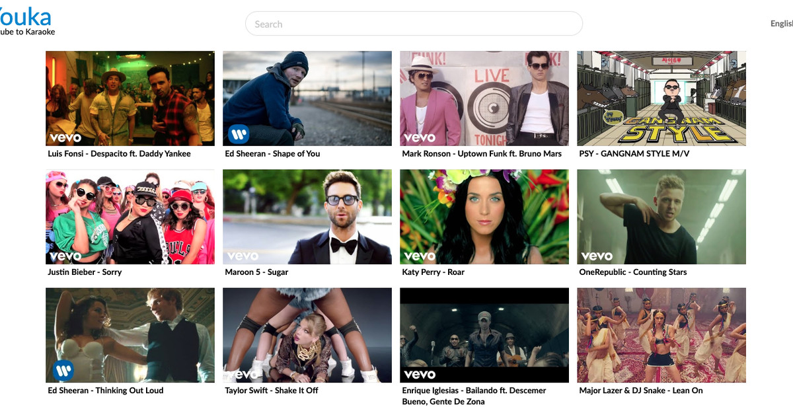Image resolution: width=793 pixels, height=415 pixels.
Task: Click title 'Major Lazer & DJ Snake - Lean On'
Action: coord(641,391)
